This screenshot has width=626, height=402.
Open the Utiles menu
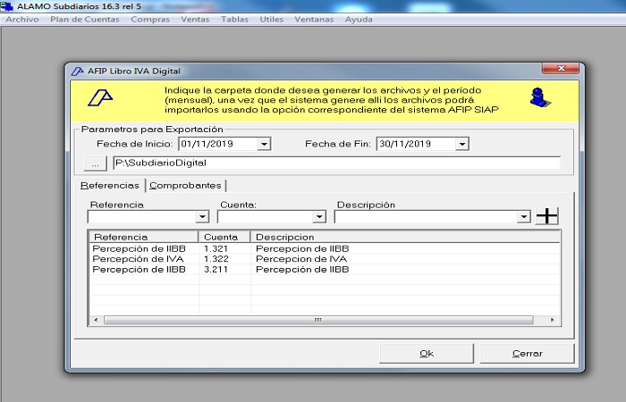coord(272,19)
